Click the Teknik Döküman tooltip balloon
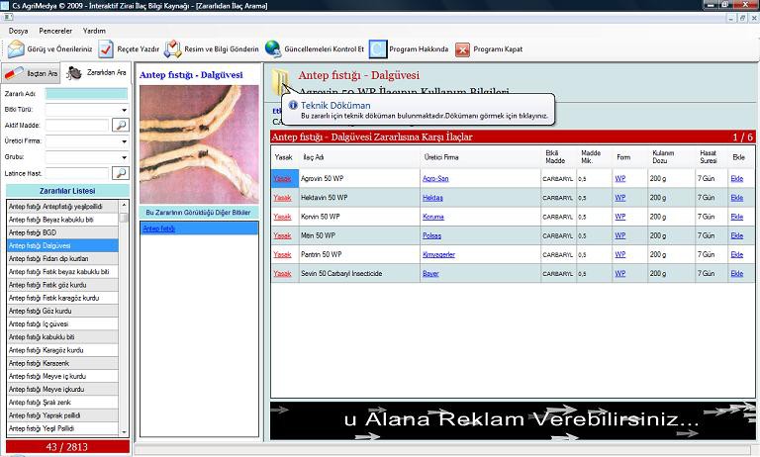The image size is (760, 457). pos(418,109)
